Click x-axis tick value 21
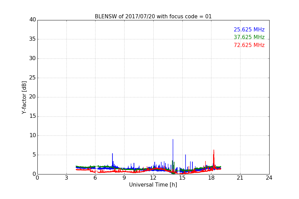This screenshot has width=299, height=199. [240, 178]
